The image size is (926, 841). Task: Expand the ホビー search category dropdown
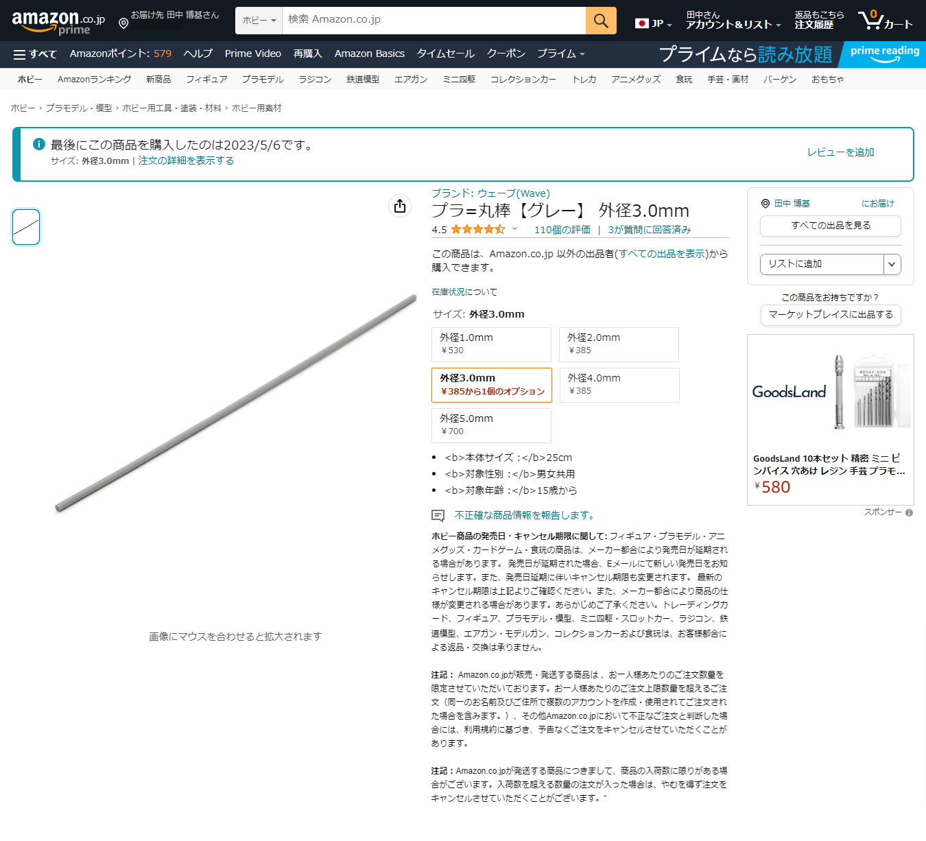pos(259,21)
